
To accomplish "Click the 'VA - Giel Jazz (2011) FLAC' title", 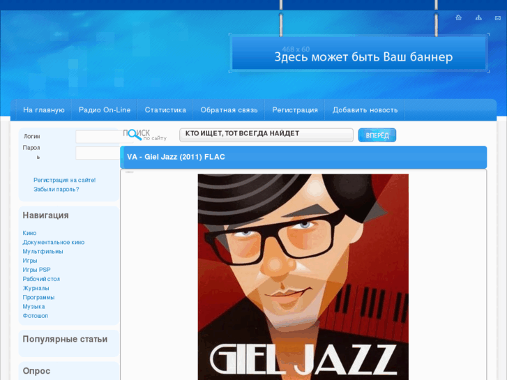I will (176, 157).
